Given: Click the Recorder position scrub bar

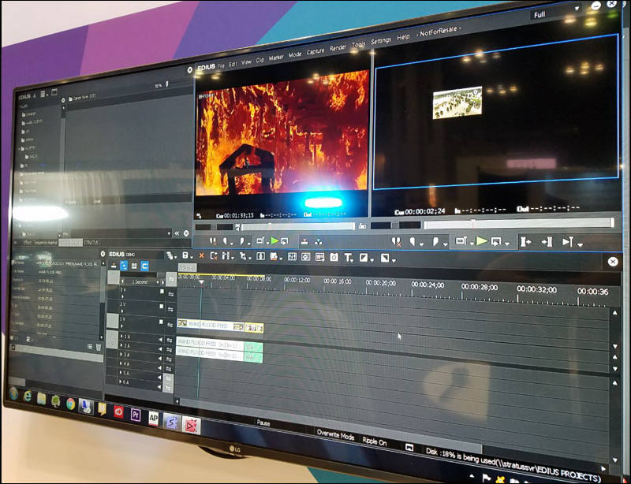Looking at the screenshot, I should pyautogui.click(x=519, y=223).
